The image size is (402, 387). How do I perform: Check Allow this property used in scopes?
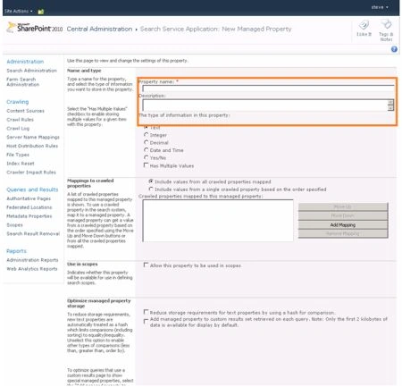tap(146, 265)
